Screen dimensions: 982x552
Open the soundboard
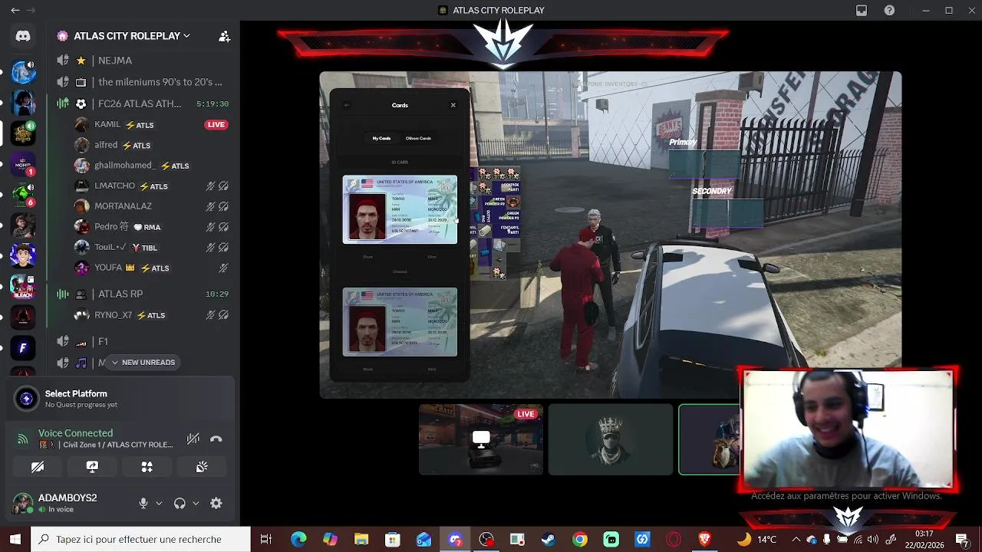(x=202, y=467)
